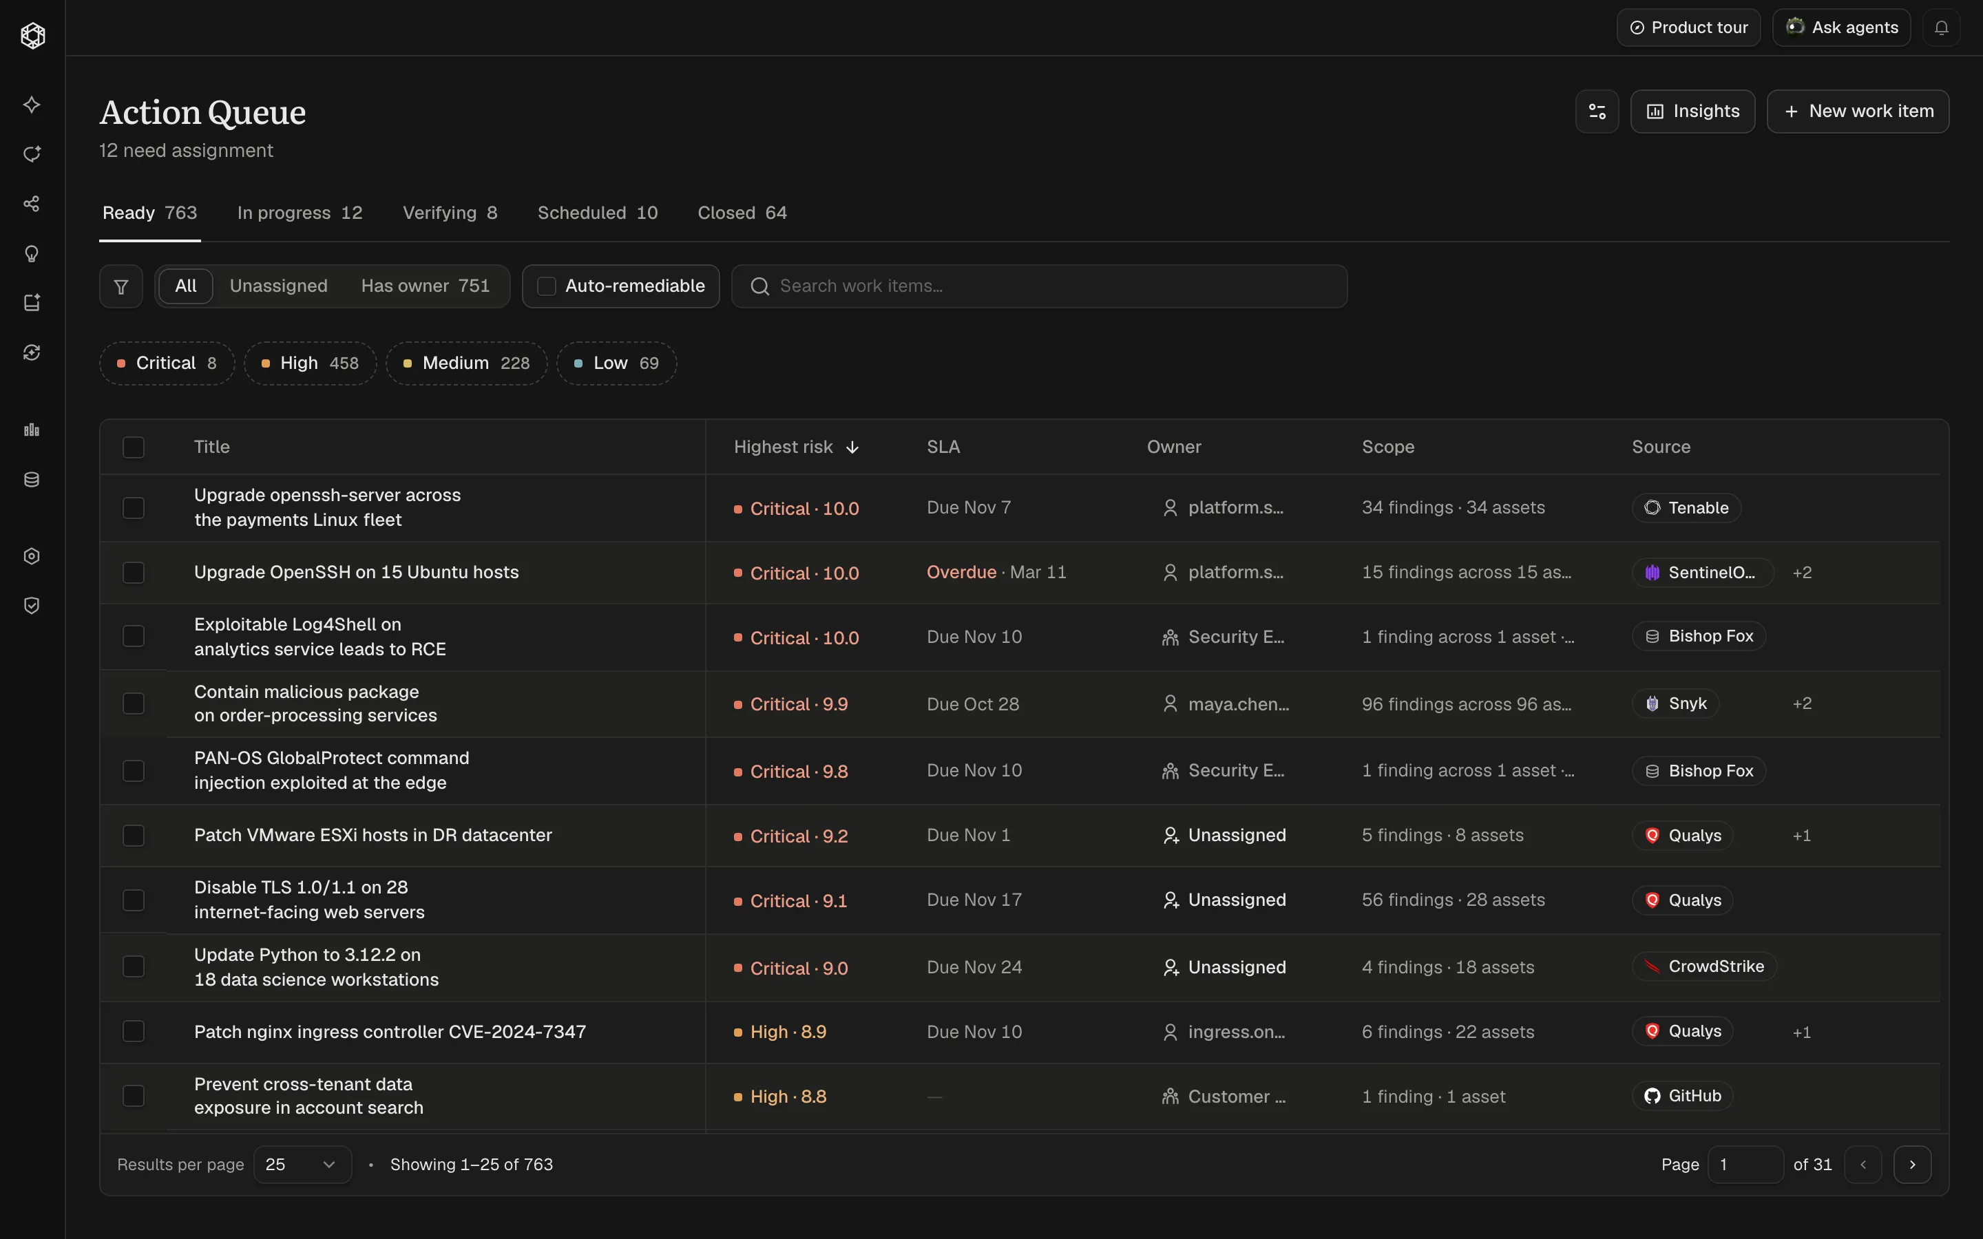The image size is (1983, 1239).
Task: Switch to the Verifying tab
Action: pos(450,213)
